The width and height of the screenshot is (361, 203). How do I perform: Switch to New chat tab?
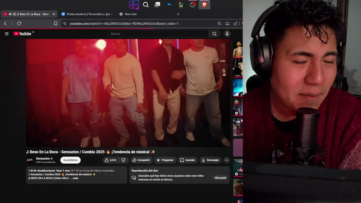pos(131,14)
